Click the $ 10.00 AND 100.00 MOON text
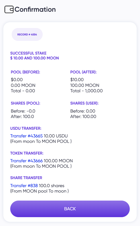This screenshot has height=226, width=140. [x=34, y=58]
